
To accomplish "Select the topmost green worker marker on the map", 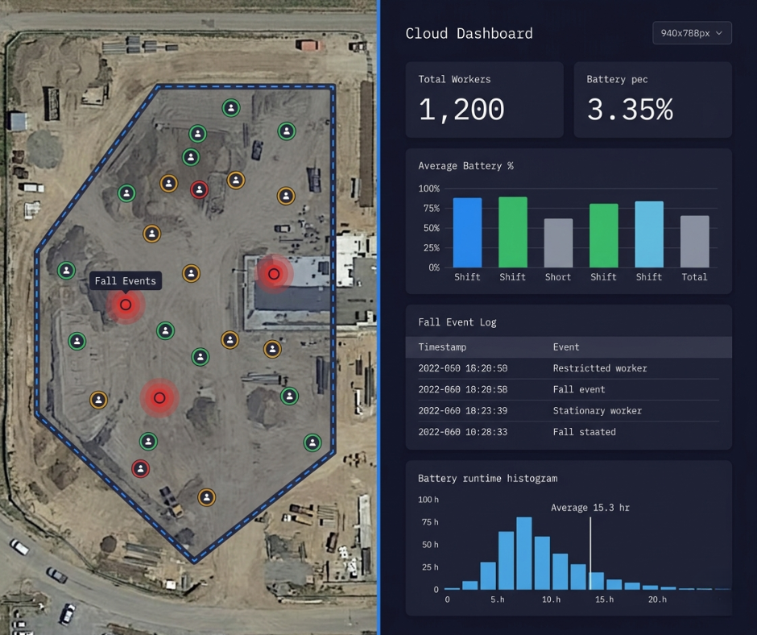I will tap(230, 106).
